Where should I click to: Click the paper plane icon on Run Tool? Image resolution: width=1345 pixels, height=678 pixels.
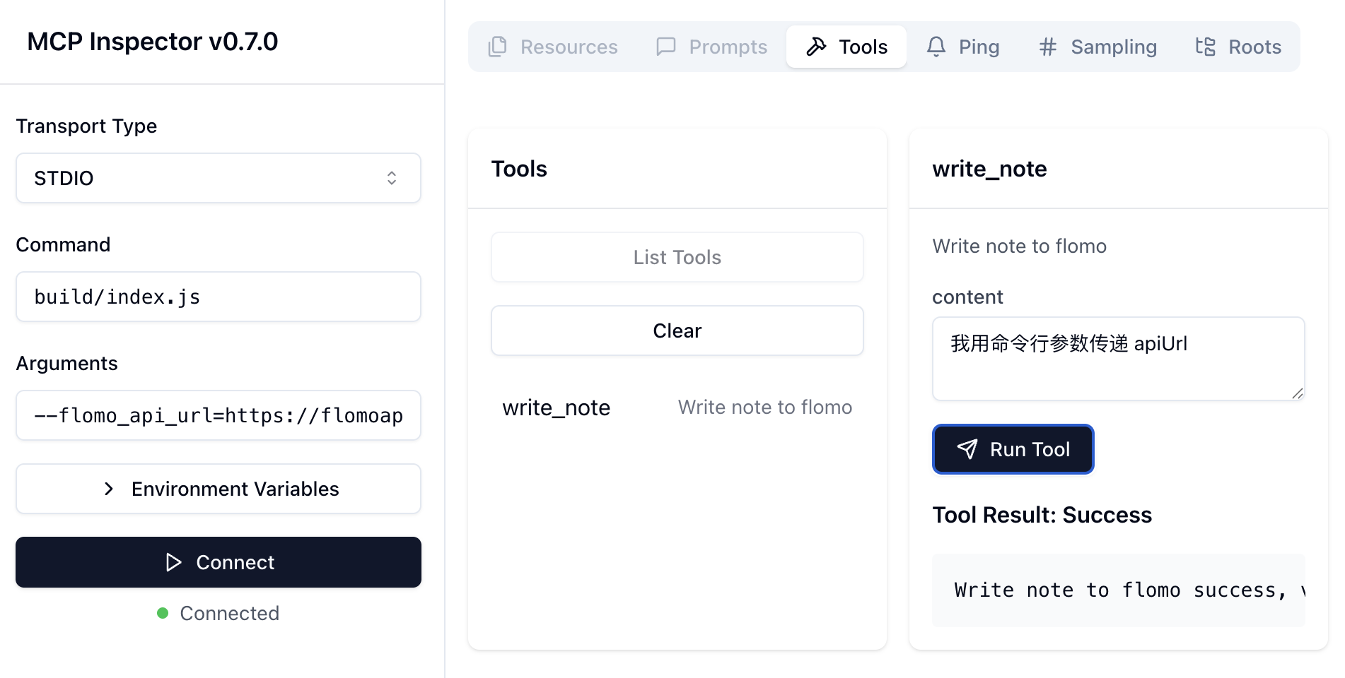point(967,449)
